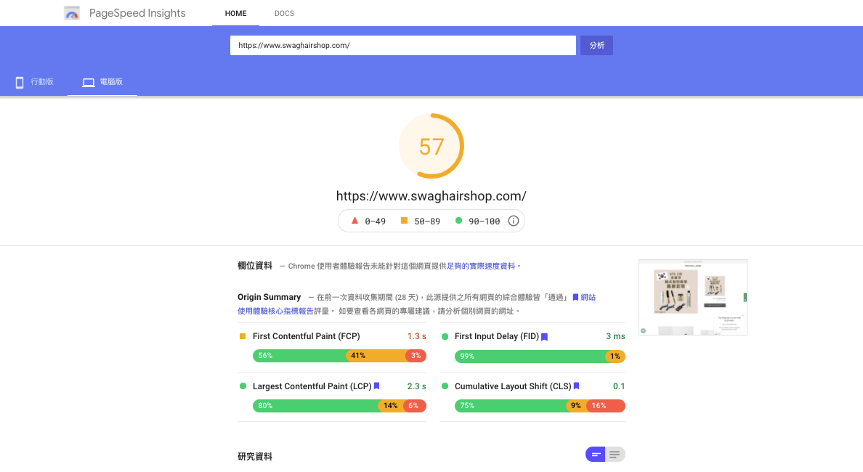Screen dimensions: 863x472
Task: Click the score 57 gauge
Action: (x=431, y=146)
